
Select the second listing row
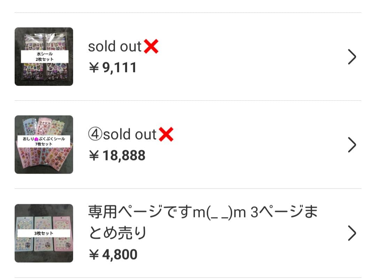[x=188, y=144]
